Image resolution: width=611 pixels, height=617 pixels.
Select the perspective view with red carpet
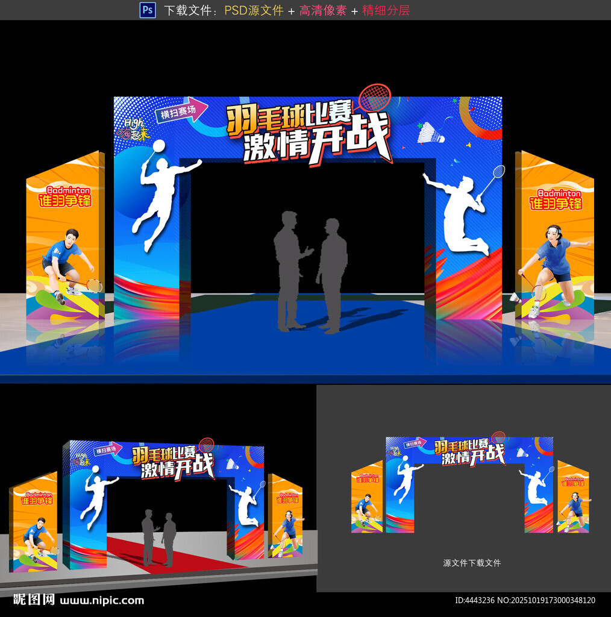tap(158, 506)
